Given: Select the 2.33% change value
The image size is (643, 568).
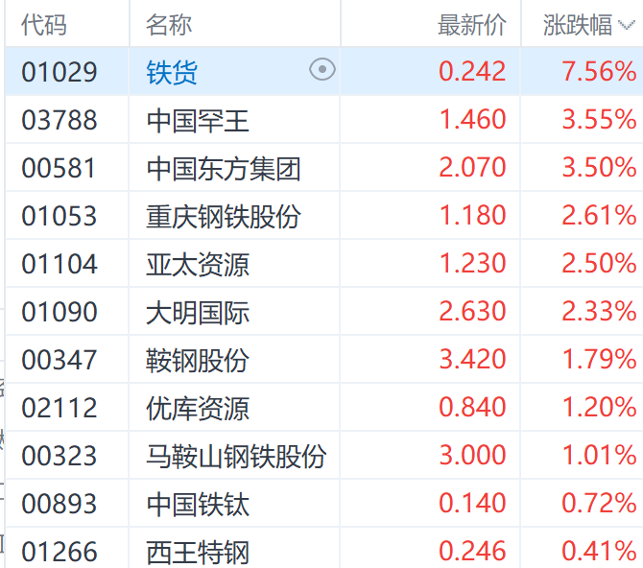Looking at the screenshot, I should tap(599, 311).
